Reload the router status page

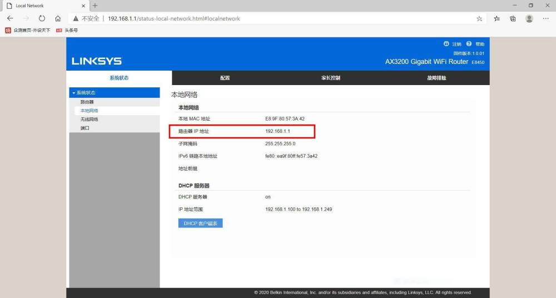[x=42, y=18]
